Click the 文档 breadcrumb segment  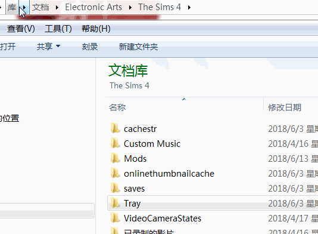point(40,8)
